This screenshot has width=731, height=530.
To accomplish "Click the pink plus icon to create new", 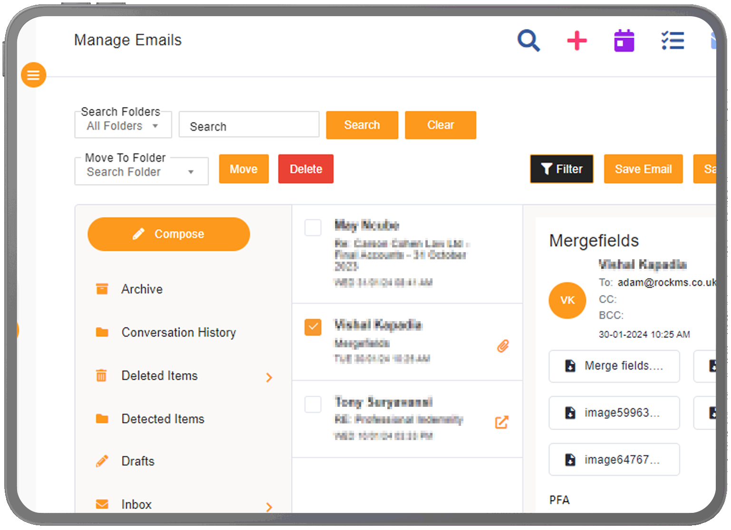I will 577,41.
